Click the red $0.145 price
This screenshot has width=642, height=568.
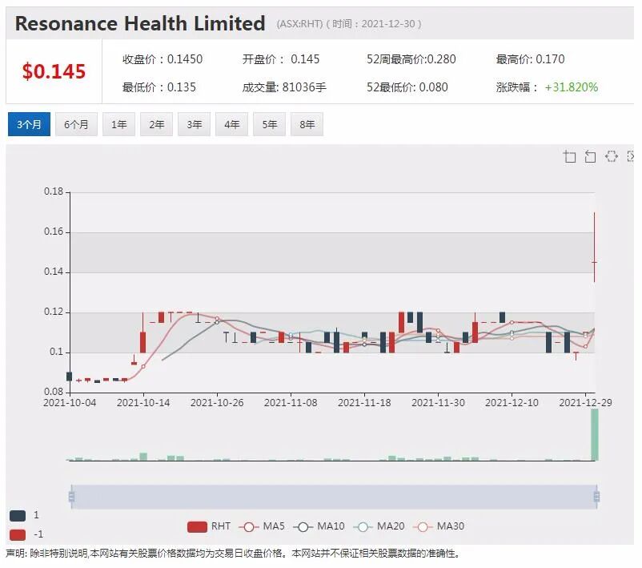(x=54, y=71)
